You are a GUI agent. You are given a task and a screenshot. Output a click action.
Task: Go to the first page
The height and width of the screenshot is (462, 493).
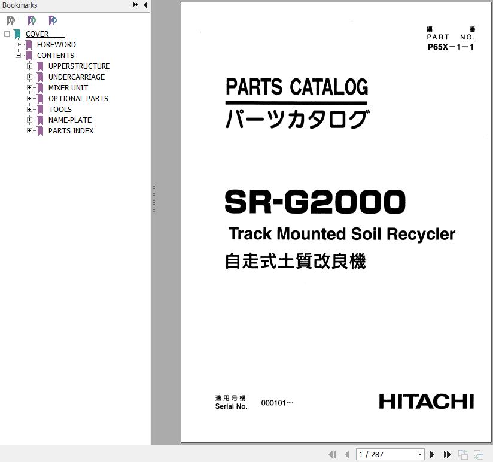click(332, 454)
